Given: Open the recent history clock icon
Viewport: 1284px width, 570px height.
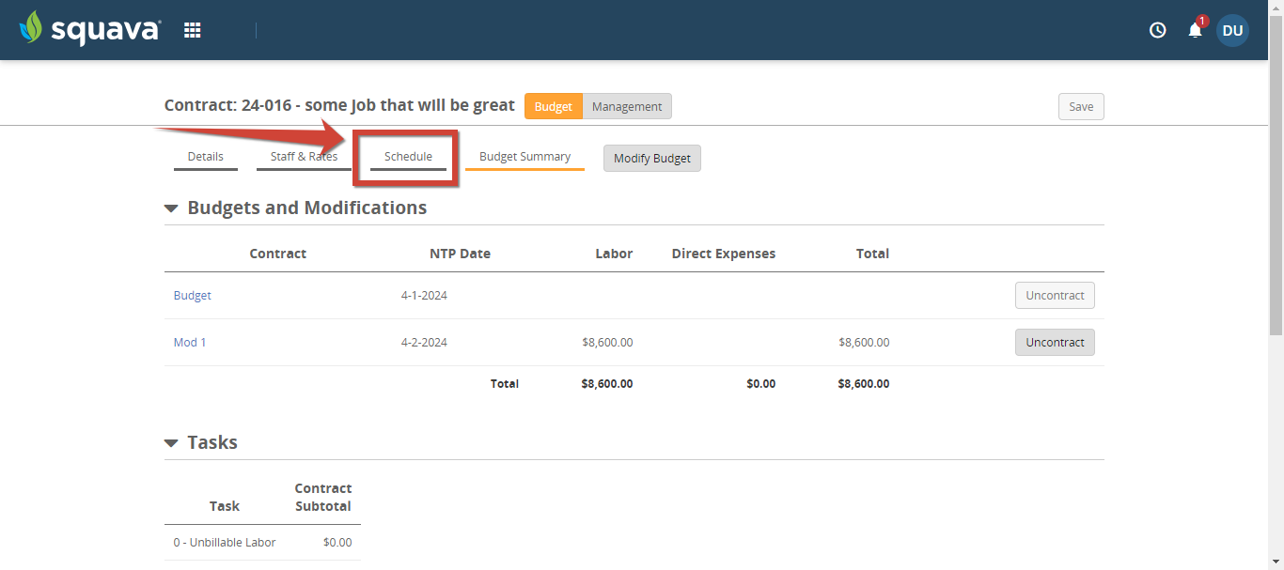Looking at the screenshot, I should click(x=1156, y=29).
